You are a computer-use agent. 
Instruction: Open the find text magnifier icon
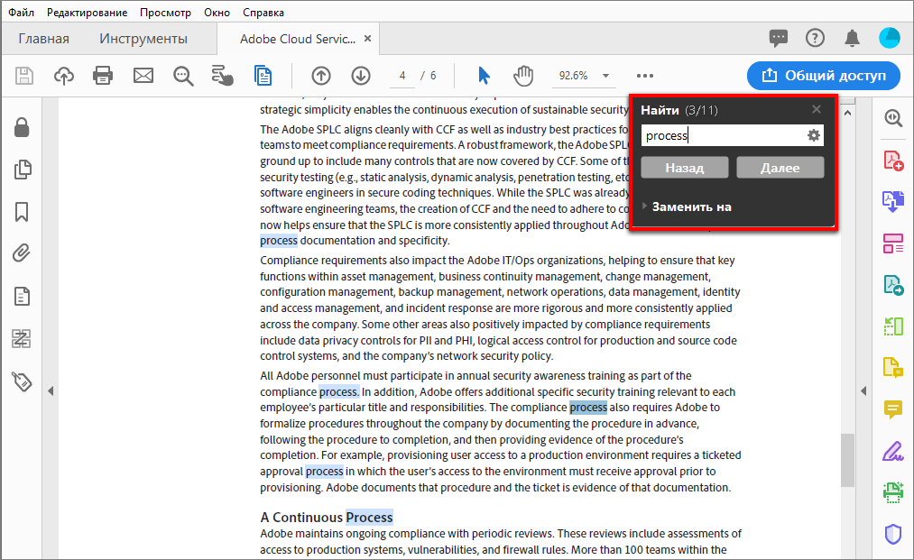click(x=183, y=76)
